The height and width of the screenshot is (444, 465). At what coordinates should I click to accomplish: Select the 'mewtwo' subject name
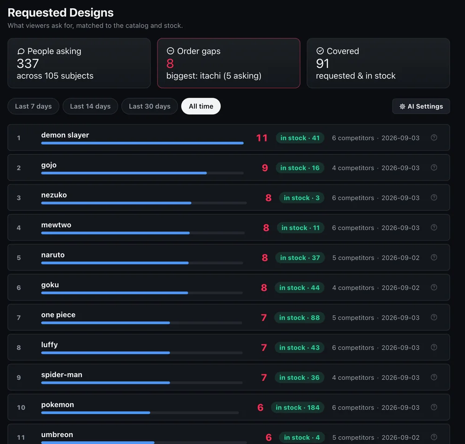click(56, 225)
